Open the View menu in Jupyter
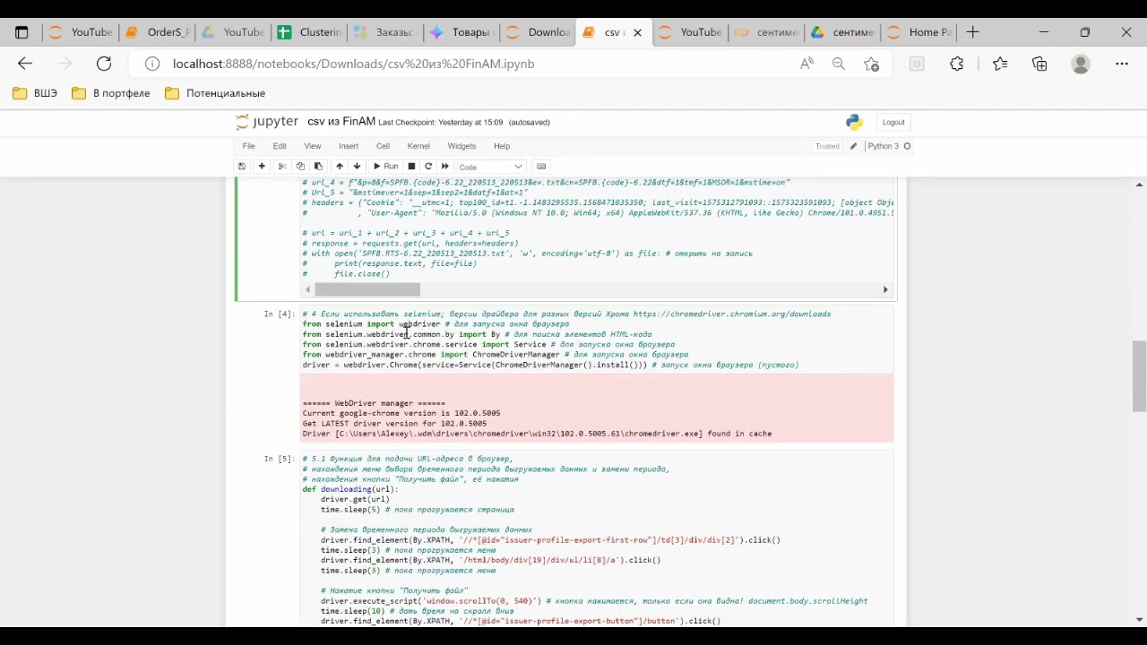 [x=313, y=146]
